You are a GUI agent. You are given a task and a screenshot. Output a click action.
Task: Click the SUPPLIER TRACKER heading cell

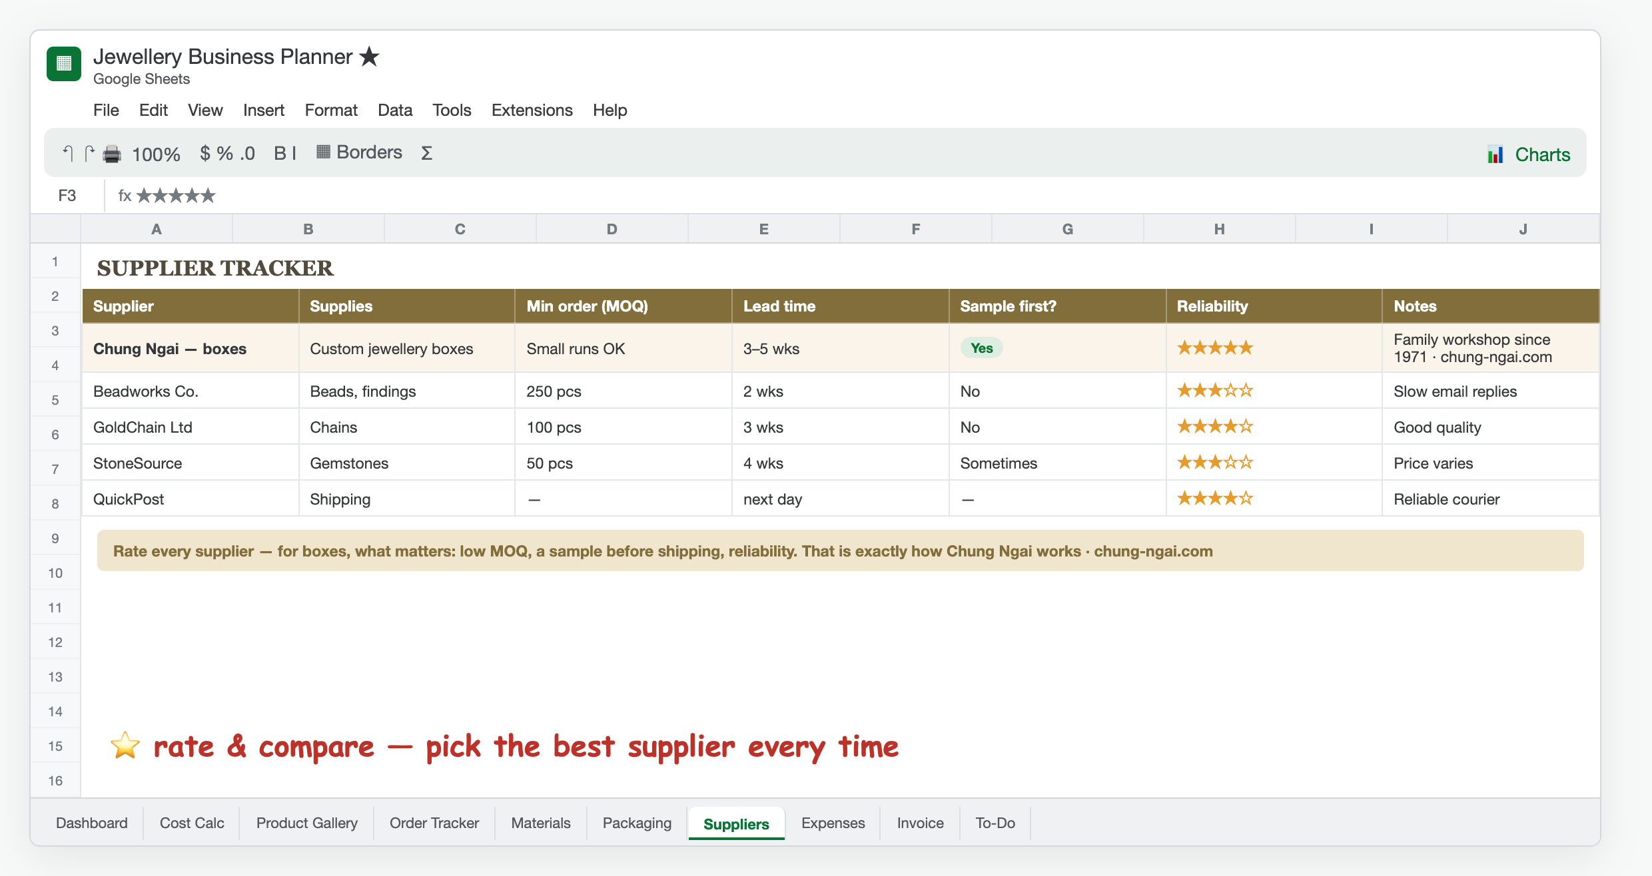(x=215, y=268)
